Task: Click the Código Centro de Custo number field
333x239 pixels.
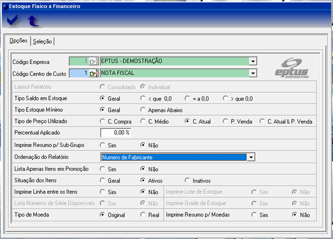Action: (79, 73)
